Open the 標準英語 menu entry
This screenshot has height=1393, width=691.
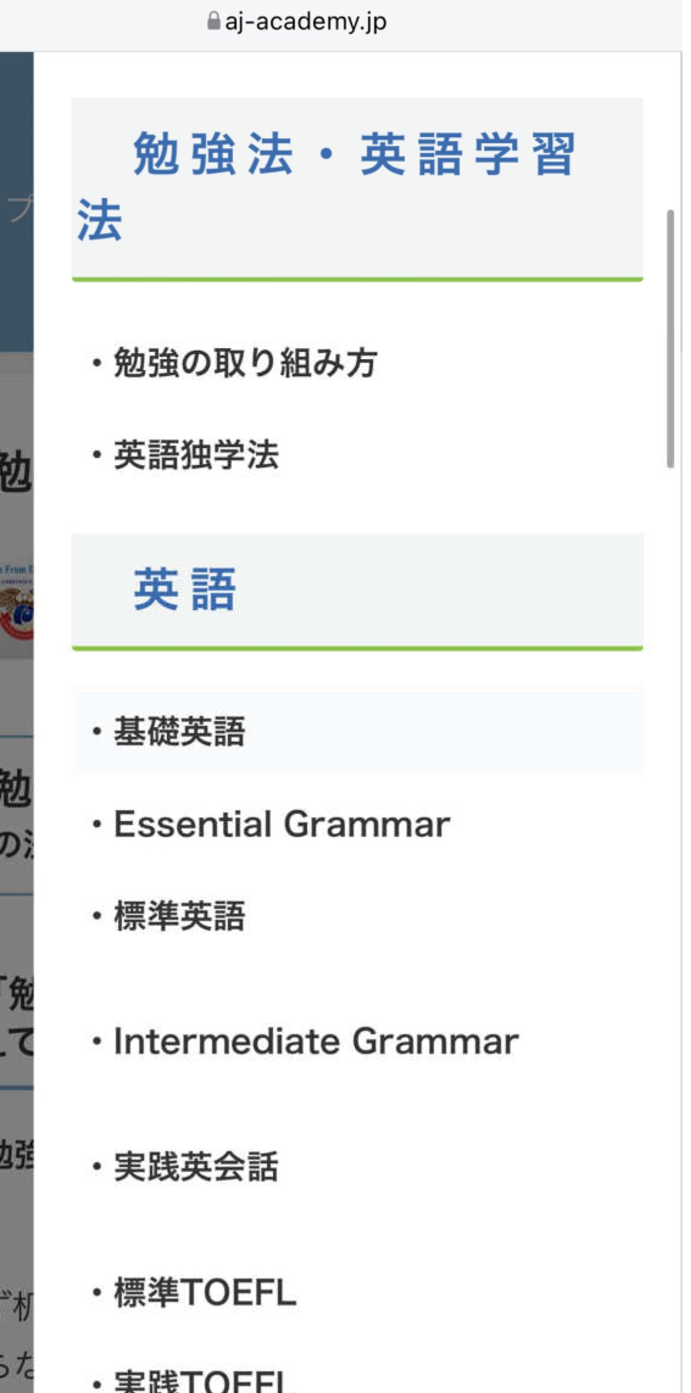180,916
